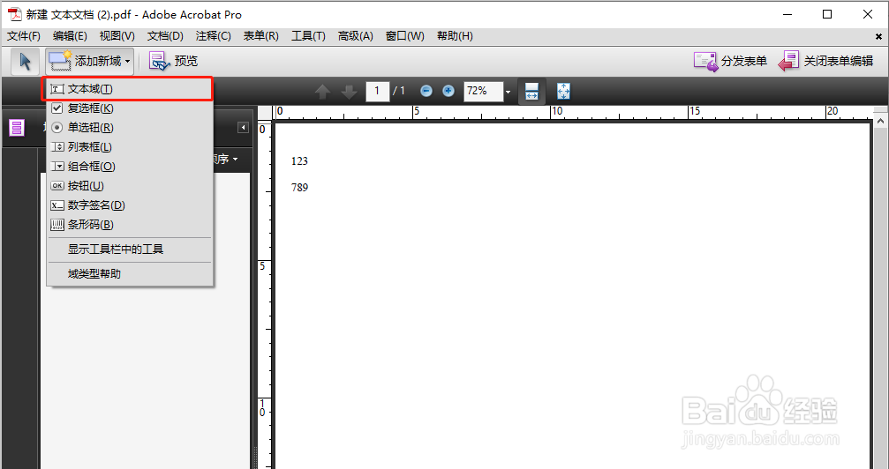Click the text 789 in document
The image size is (889, 469).
click(x=299, y=188)
